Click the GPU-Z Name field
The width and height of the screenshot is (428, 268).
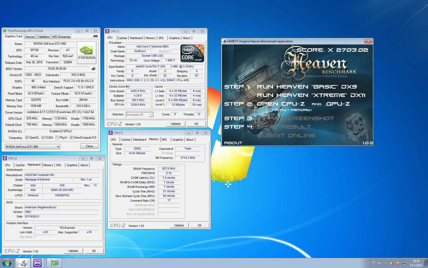click(49, 44)
